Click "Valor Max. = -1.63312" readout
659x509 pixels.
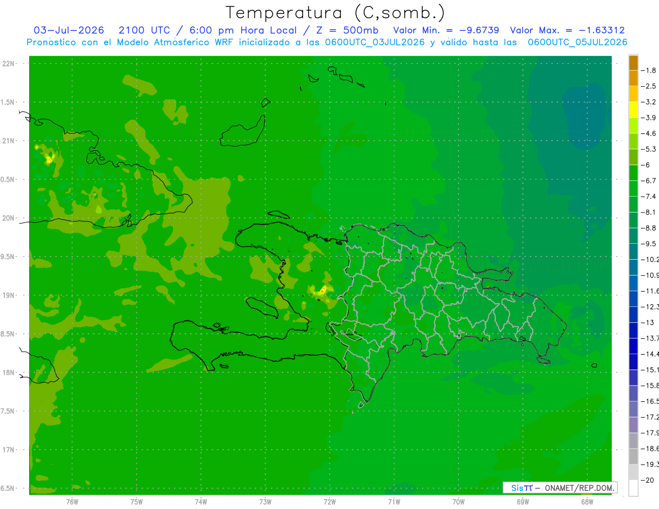coord(567,30)
